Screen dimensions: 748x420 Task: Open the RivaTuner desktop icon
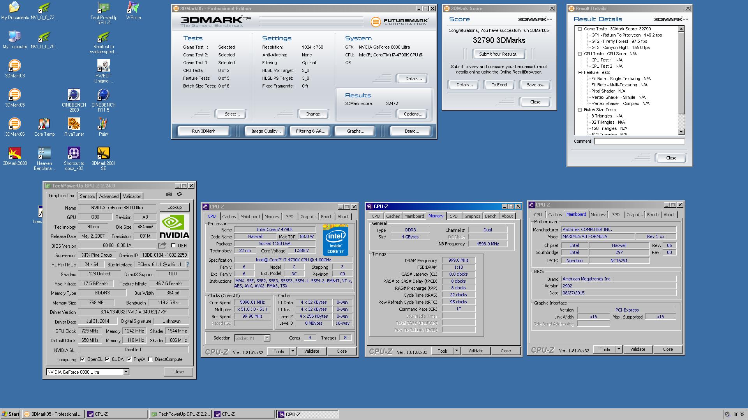coord(74,127)
